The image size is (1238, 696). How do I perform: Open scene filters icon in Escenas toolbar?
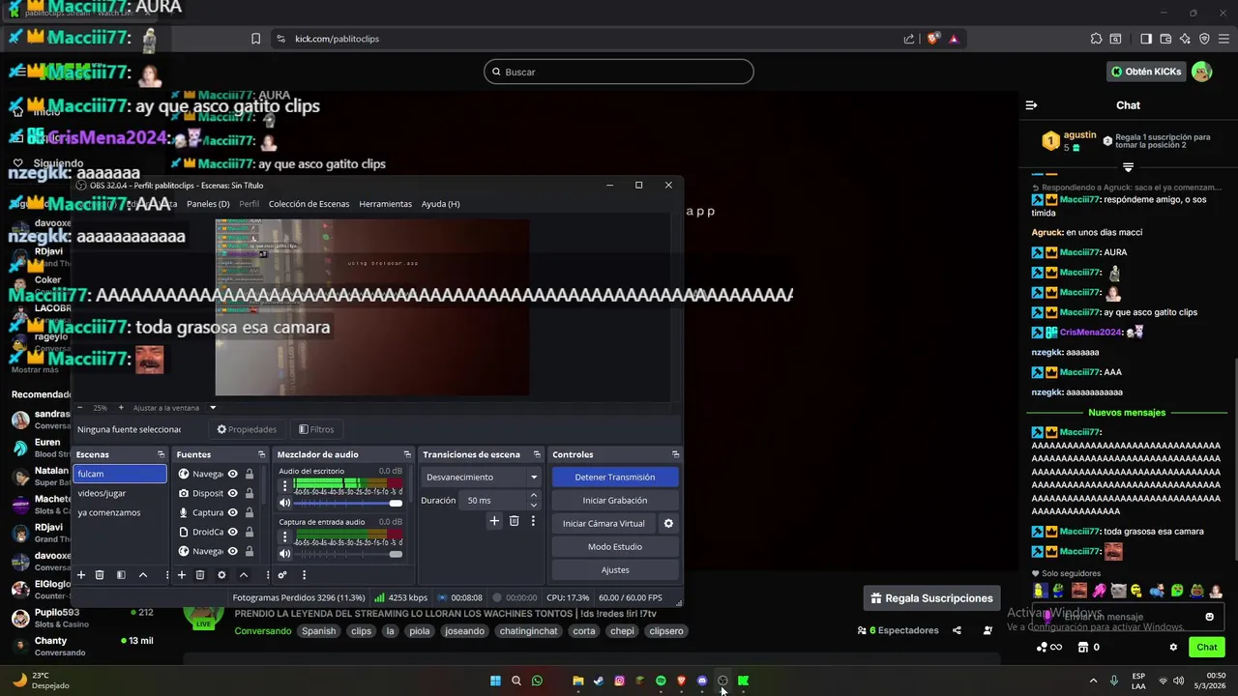(x=121, y=575)
